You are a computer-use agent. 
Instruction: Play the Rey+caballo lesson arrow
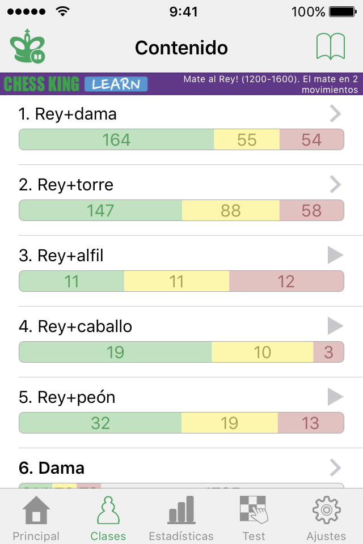pyautogui.click(x=335, y=326)
